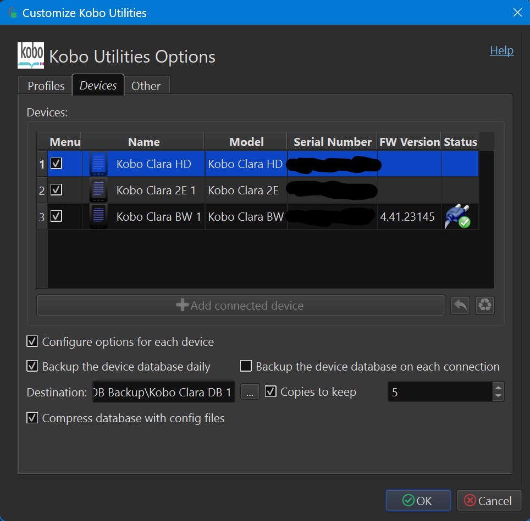Viewport: 530px width, 521px height.
Task: Click the Kobo logo icon
Action: (31, 55)
